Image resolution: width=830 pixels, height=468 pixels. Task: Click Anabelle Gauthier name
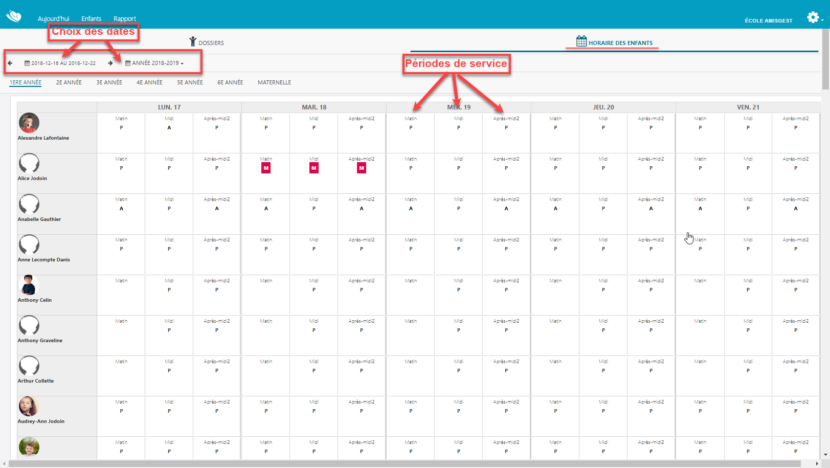click(x=39, y=219)
